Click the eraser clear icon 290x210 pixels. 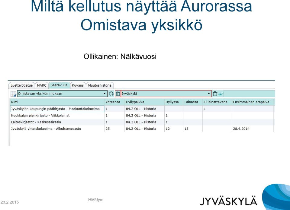pyautogui.click(x=221, y=94)
